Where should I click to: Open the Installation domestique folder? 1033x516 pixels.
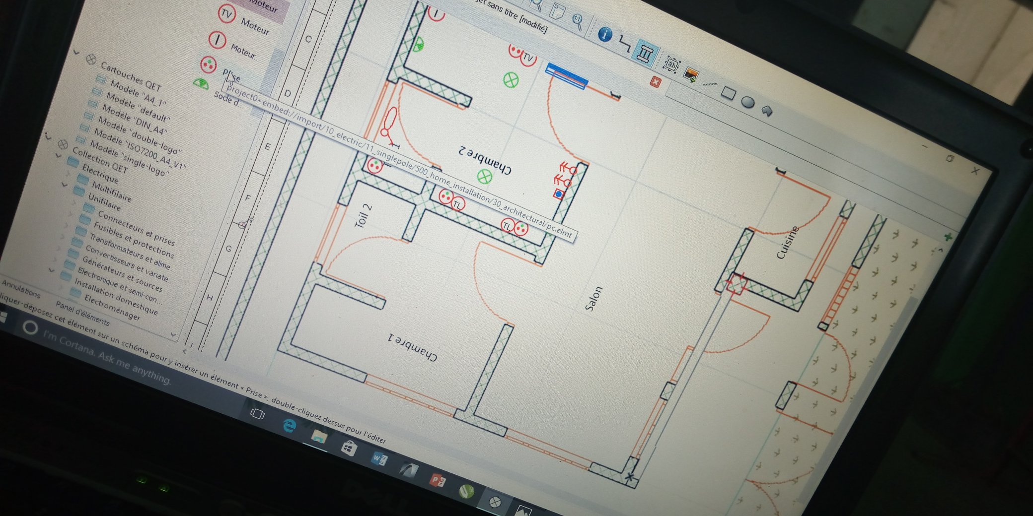click(x=116, y=296)
